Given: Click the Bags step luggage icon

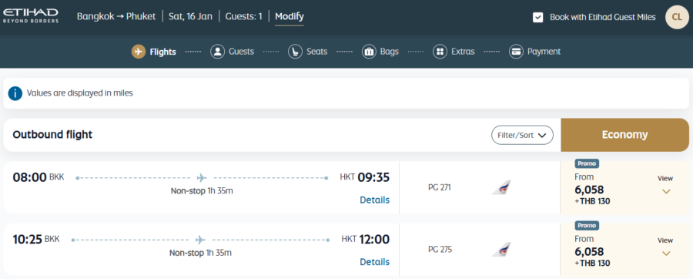Looking at the screenshot, I should [x=369, y=52].
